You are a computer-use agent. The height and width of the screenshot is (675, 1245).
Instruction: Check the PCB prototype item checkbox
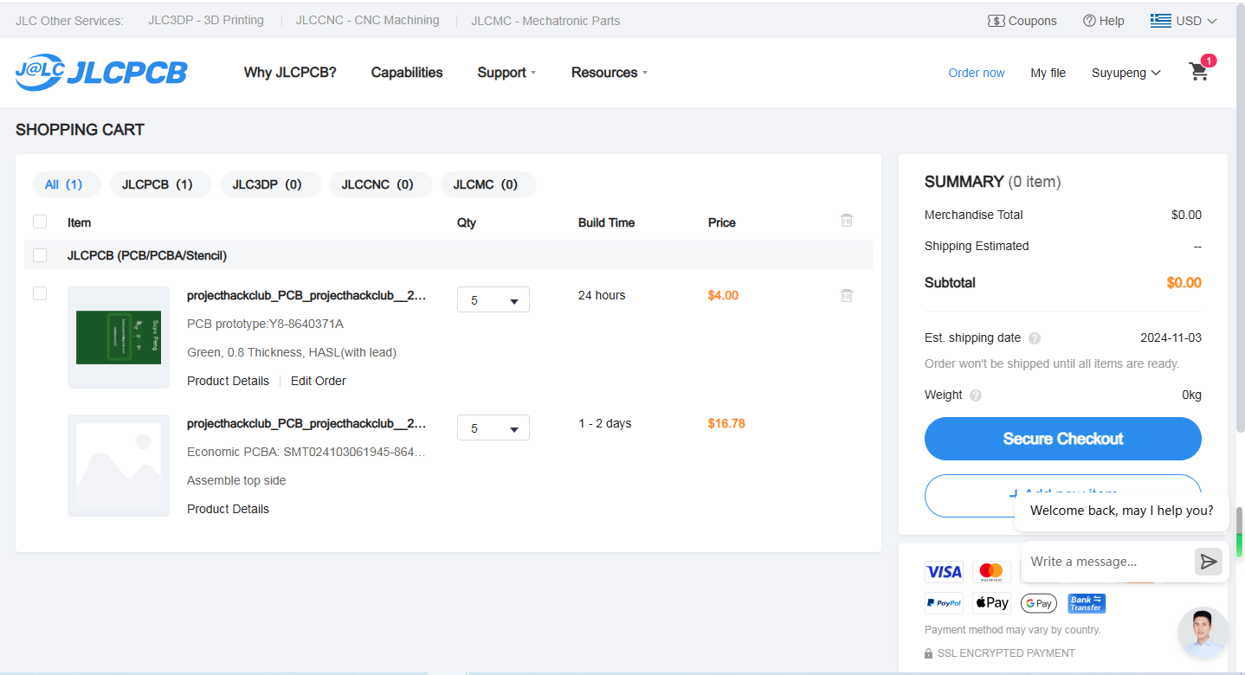pos(40,293)
